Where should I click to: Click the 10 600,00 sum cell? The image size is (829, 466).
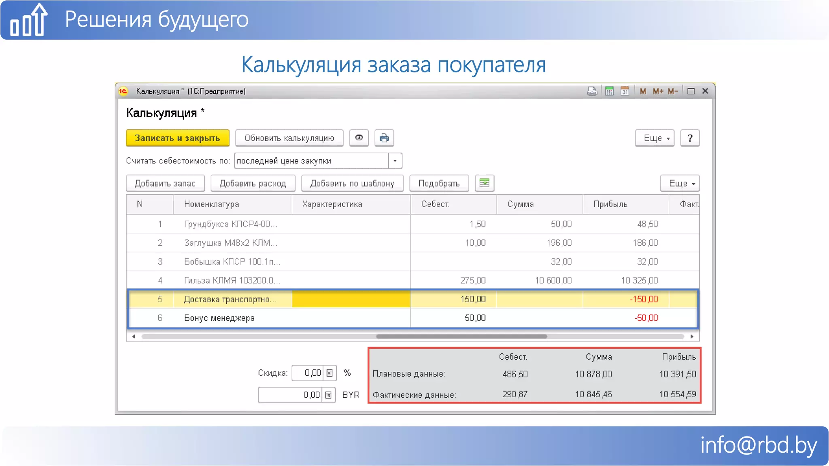(540, 280)
